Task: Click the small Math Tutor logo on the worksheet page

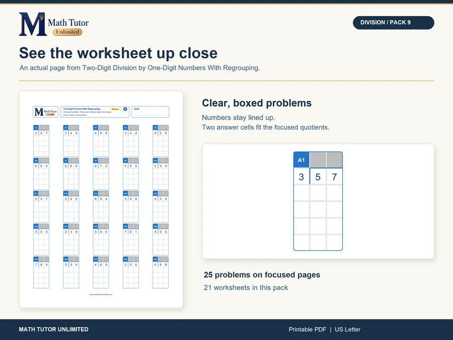Action: click(45, 112)
